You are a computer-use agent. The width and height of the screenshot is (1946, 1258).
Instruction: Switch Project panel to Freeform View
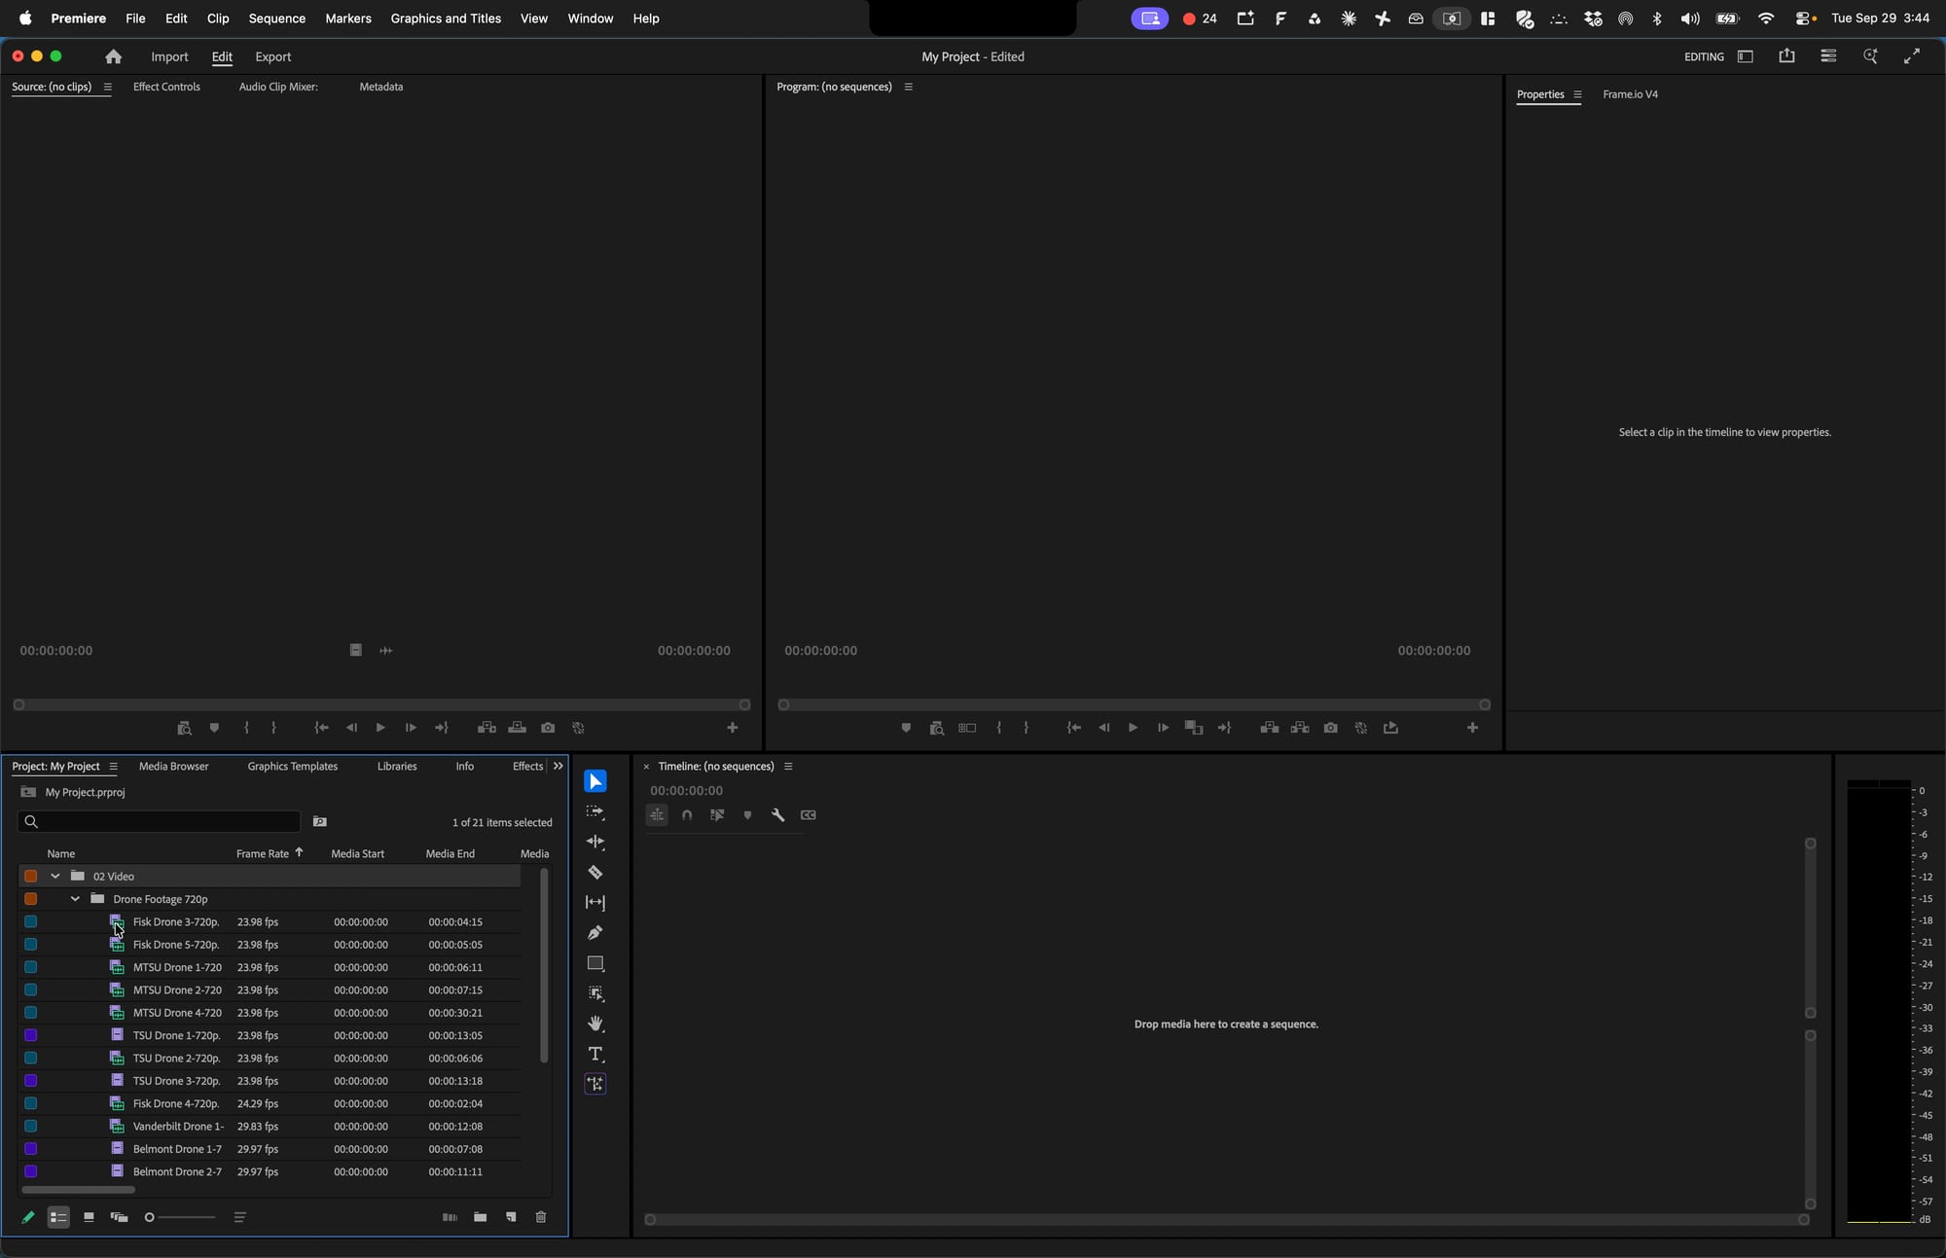tap(119, 1217)
